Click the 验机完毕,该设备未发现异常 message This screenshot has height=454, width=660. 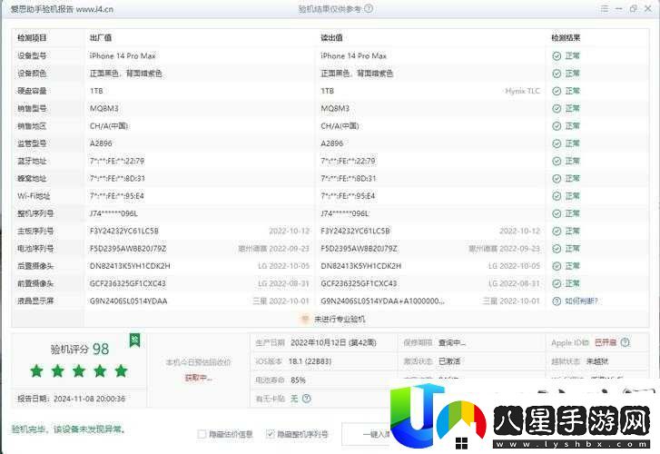click(68, 429)
